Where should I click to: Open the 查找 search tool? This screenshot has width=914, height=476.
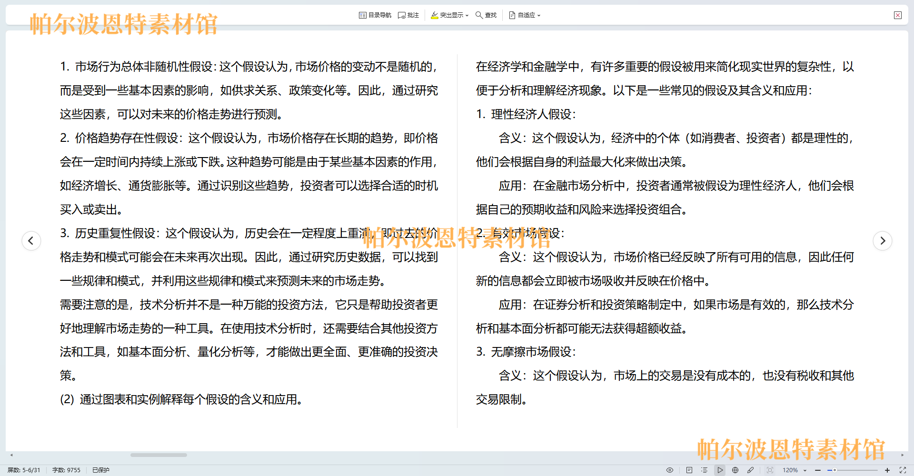pos(486,15)
